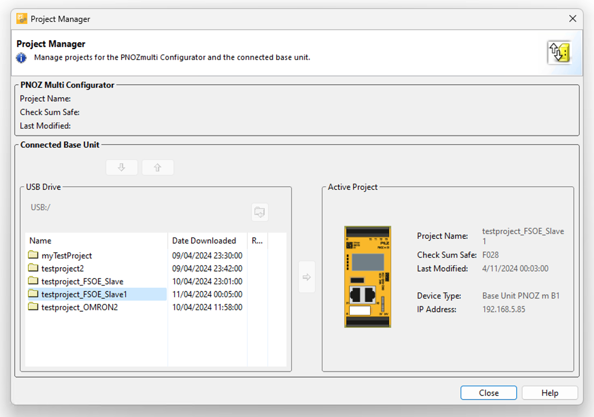594x417 pixels.
Task: Click the Project Manager title bar app icon
Action: coord(22,19)
